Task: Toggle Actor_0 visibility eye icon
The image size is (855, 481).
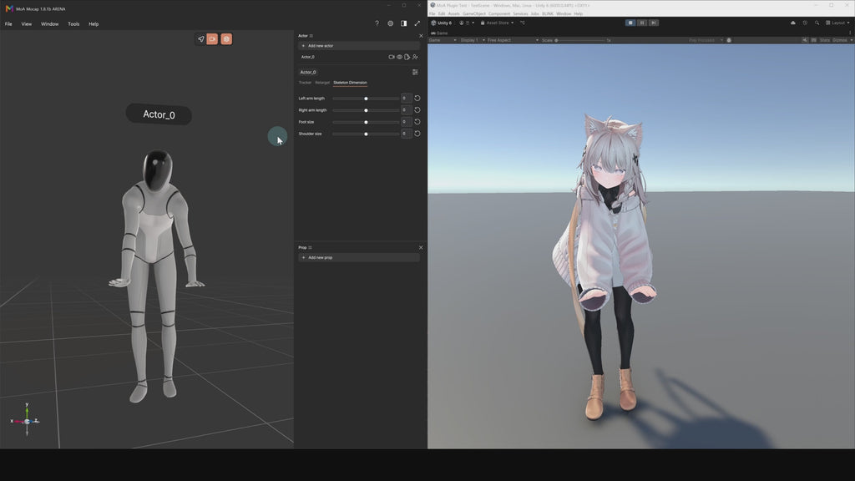Action: (x=399, y=57)
